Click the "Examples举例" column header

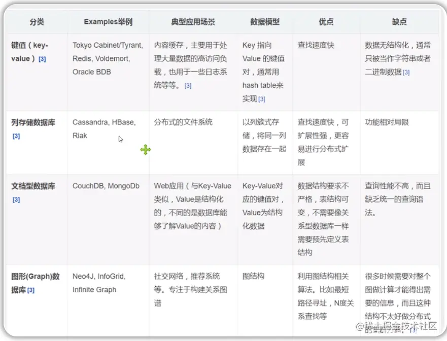(x=108, y=22)
